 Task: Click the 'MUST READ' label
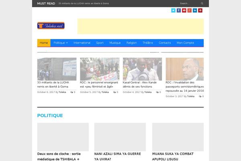pyautogui.click(x=46, y=3)
